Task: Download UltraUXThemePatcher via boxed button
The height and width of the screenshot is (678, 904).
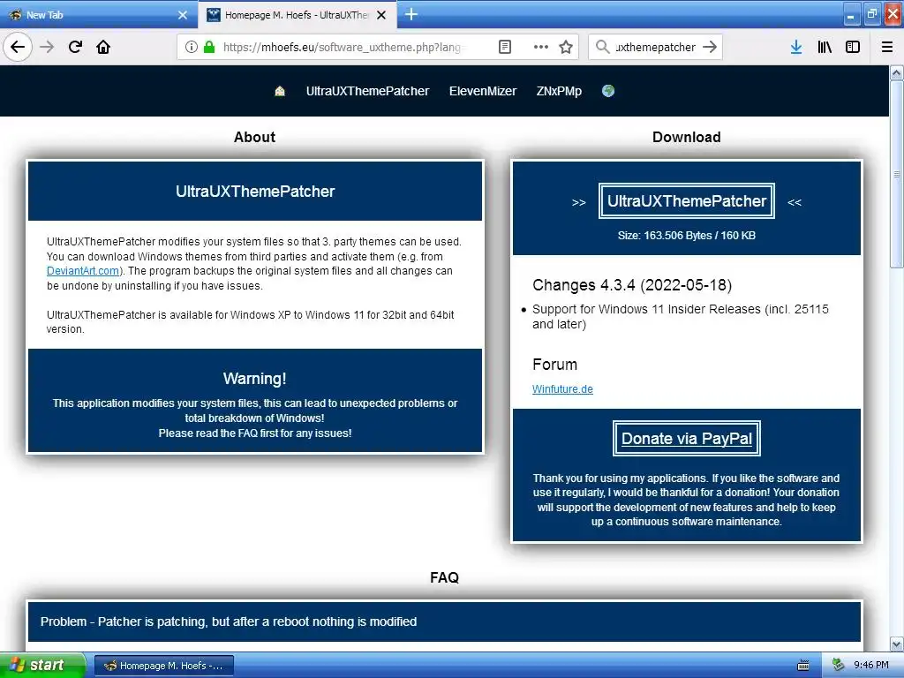Action: (686, 201)
